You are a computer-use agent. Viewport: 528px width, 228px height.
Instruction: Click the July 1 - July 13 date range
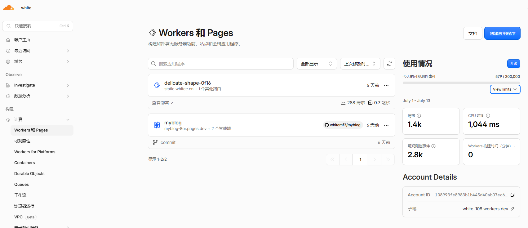point(416,101)
